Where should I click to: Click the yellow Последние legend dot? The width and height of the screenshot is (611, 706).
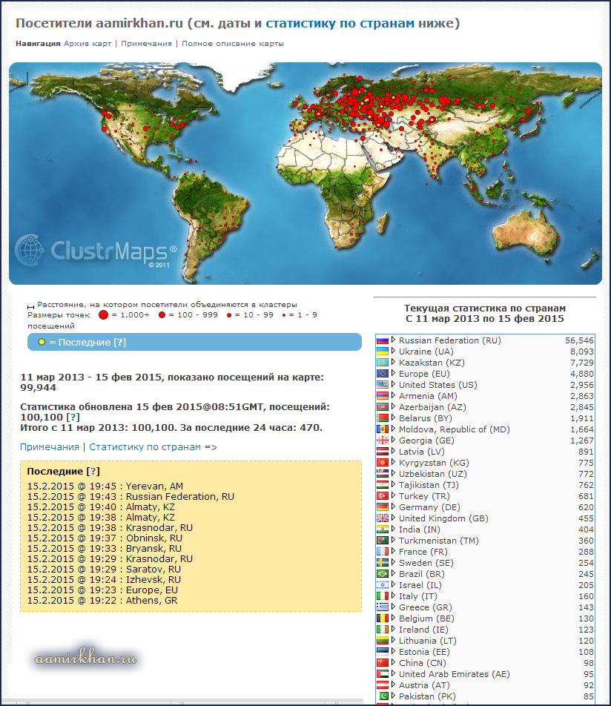click(42, 342)
